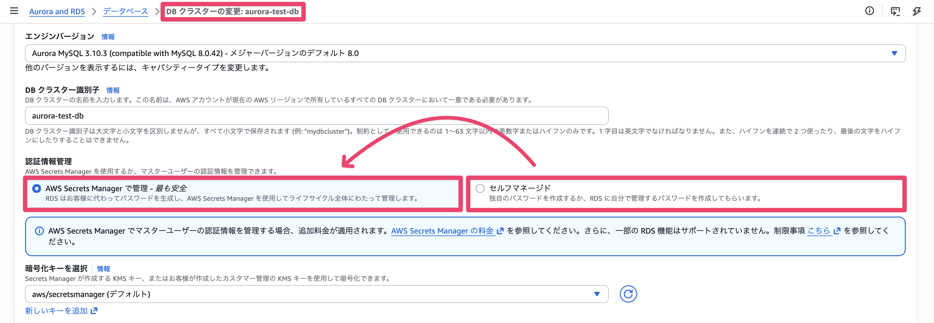Click external link icon beside 新しいキーを追加
Image resolution: width=934 pixels, height=323 pixels.
(x=94, y=311)
